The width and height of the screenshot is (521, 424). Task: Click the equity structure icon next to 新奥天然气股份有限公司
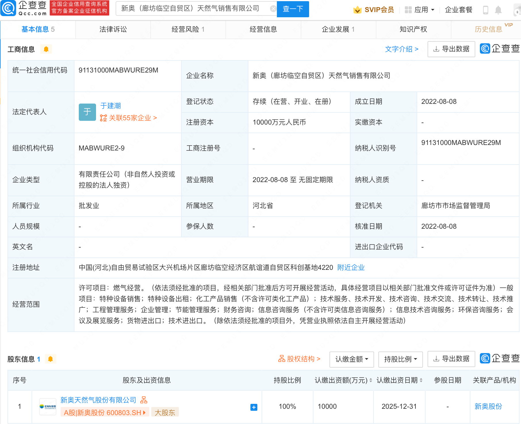coord(144,400)
